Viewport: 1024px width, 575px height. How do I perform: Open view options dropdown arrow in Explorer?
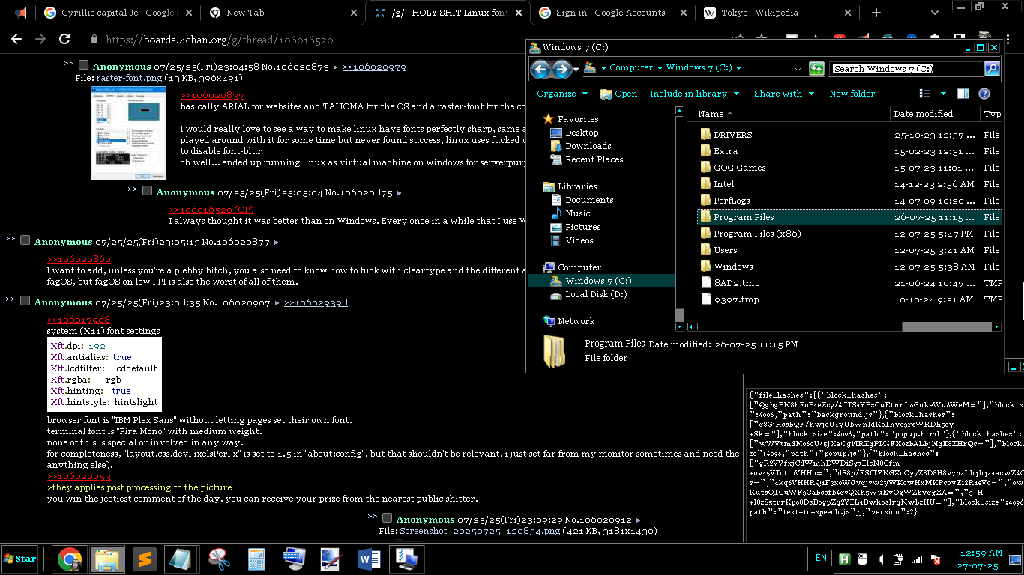tap(943, 94)
